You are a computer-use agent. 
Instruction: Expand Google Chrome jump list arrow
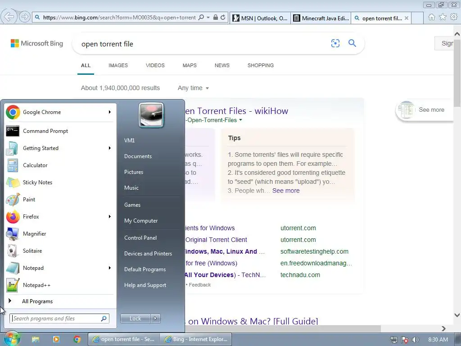pos(110,112)
